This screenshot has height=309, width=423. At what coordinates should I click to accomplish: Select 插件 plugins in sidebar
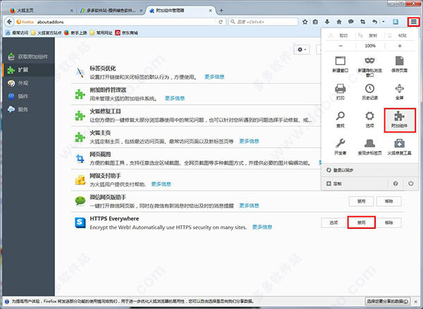click(x=28, y=96)
